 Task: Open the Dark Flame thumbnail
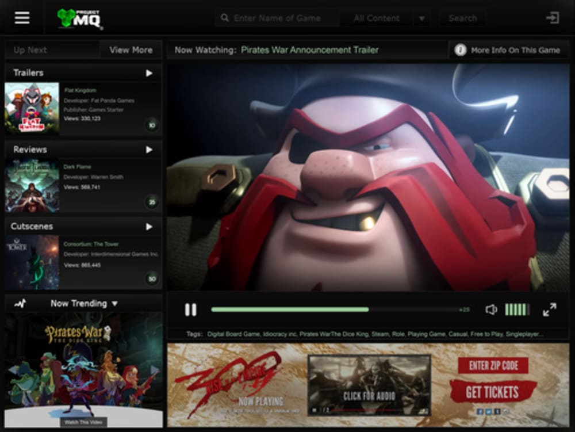click(x=32, y=186)
